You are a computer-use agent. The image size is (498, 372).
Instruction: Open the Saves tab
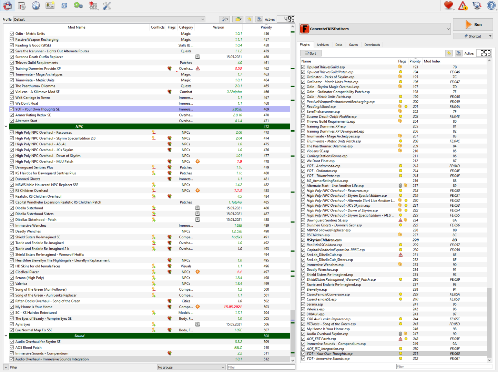pyautogui.click(x=353, y=45)
